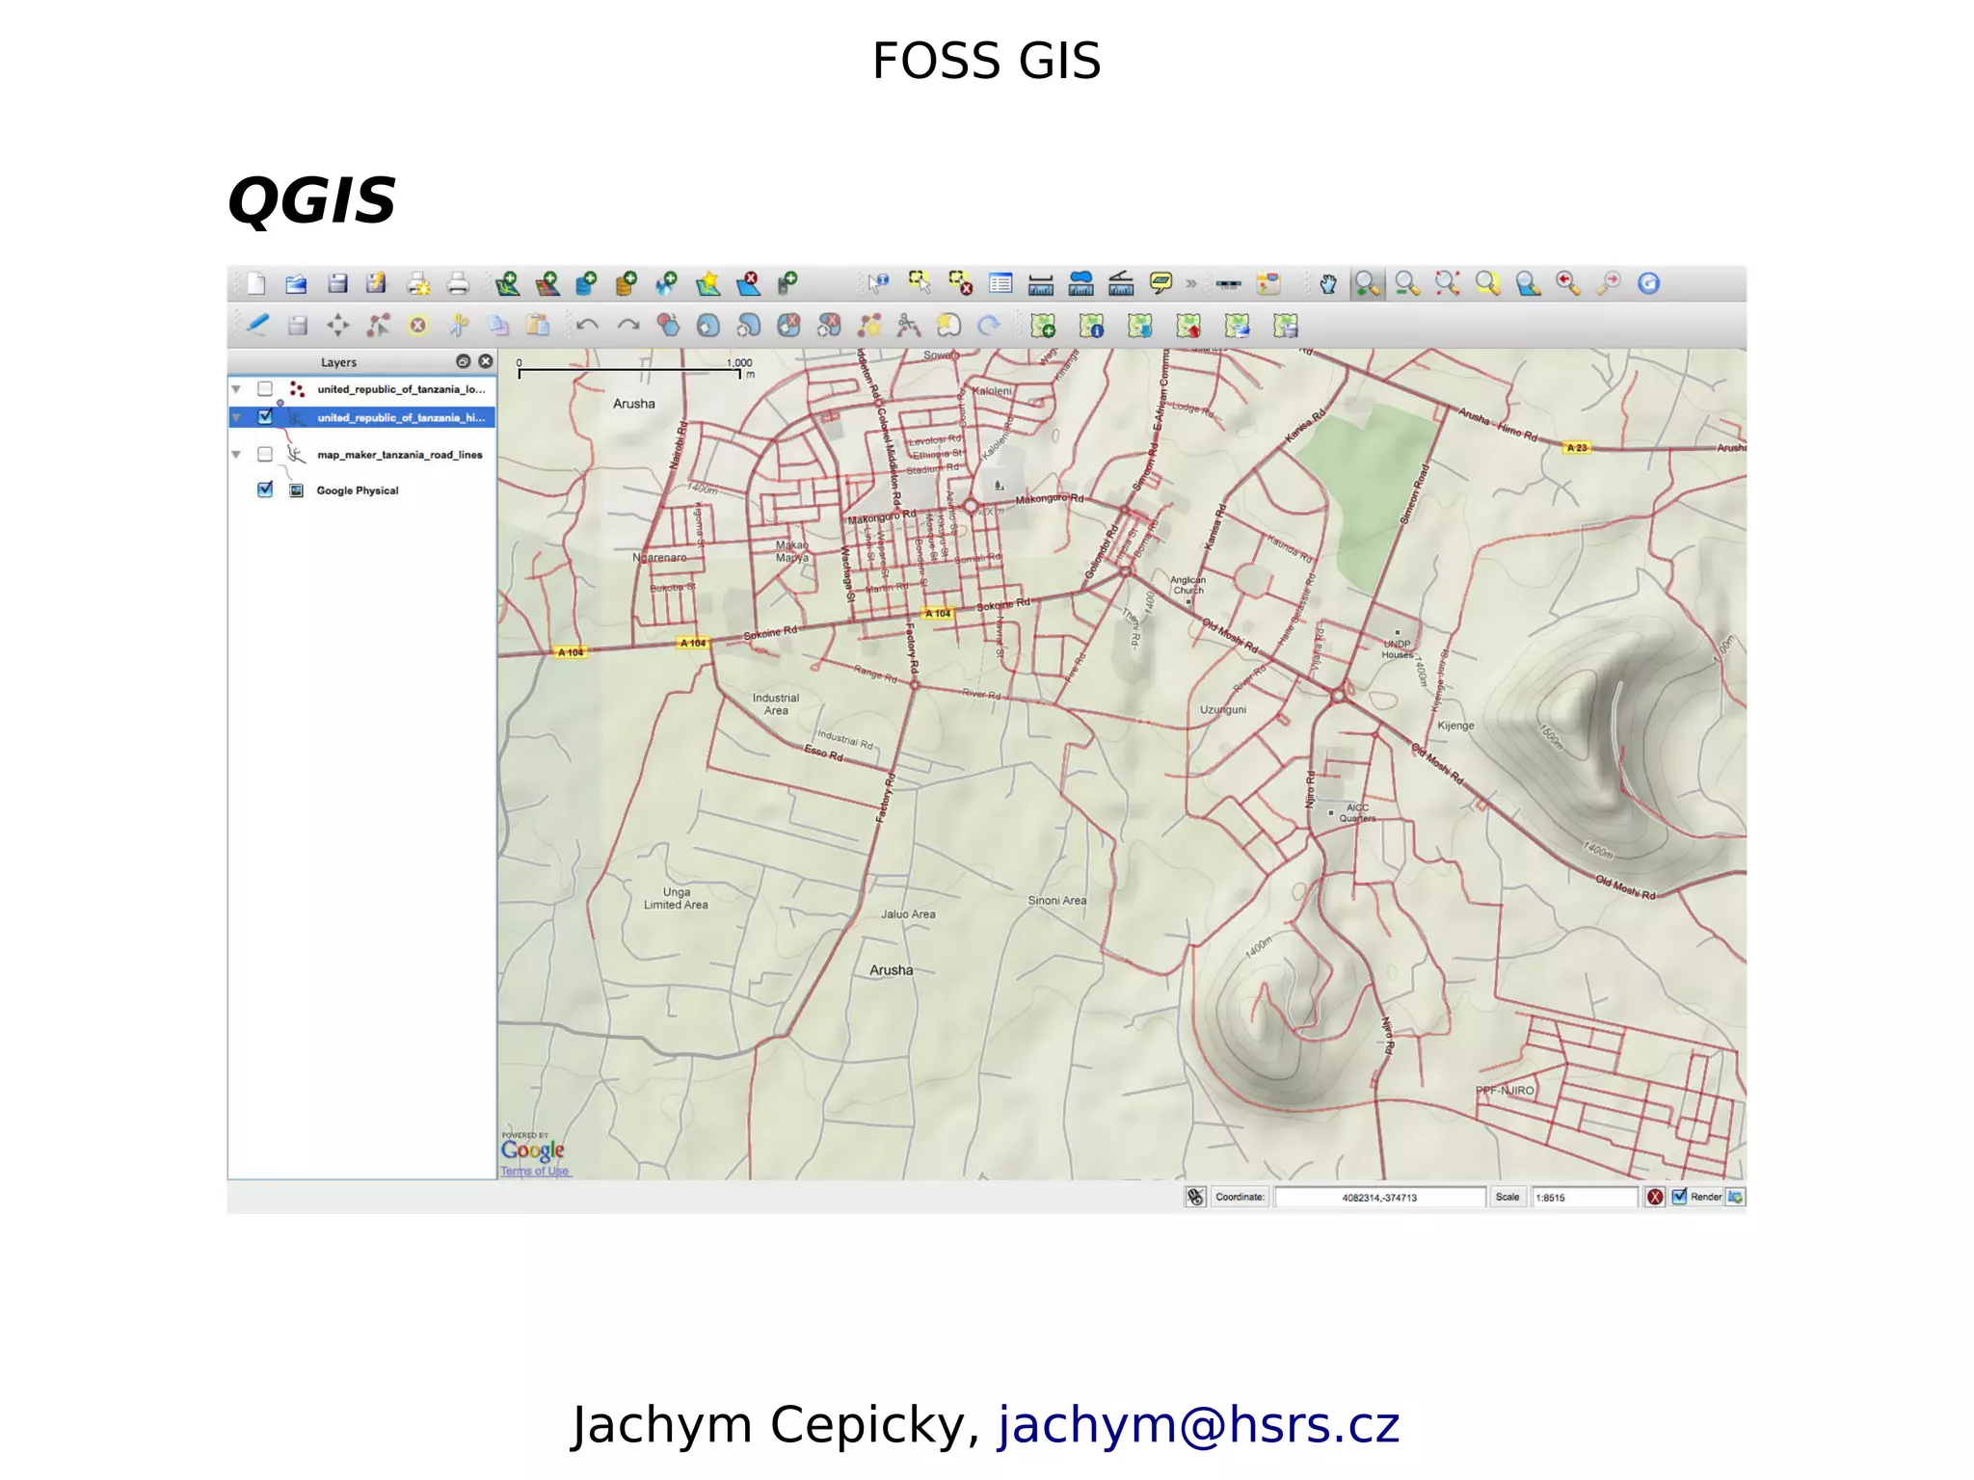Viewport: 1974px width, 1480px height.
Task: Click the Paste Features clipboard icon
Action: pos(538,326)
